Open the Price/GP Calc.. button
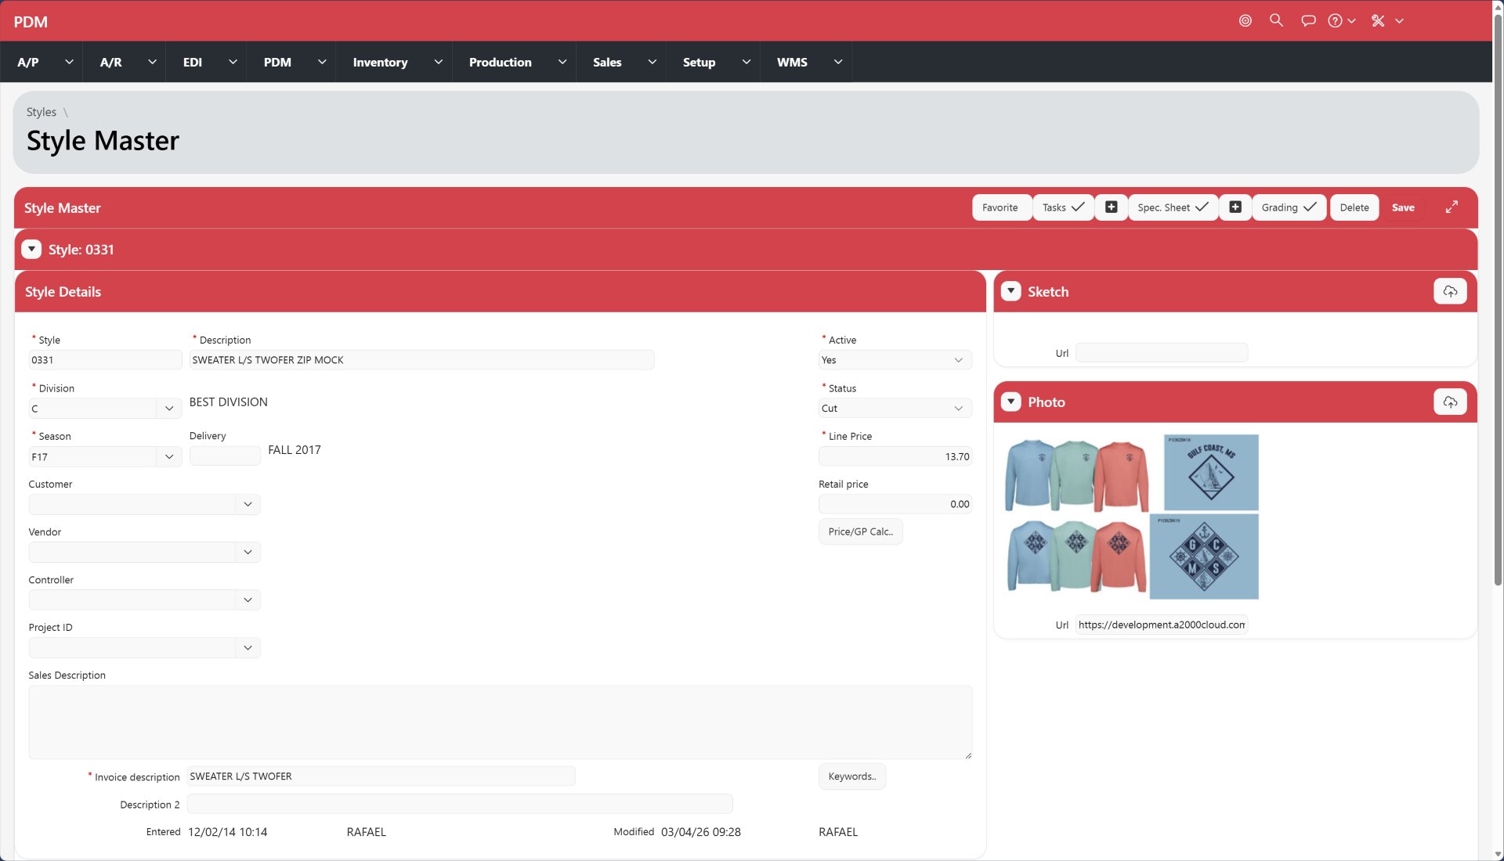The width and height of the screenshot is (1504, 861). tap(860, 531)
